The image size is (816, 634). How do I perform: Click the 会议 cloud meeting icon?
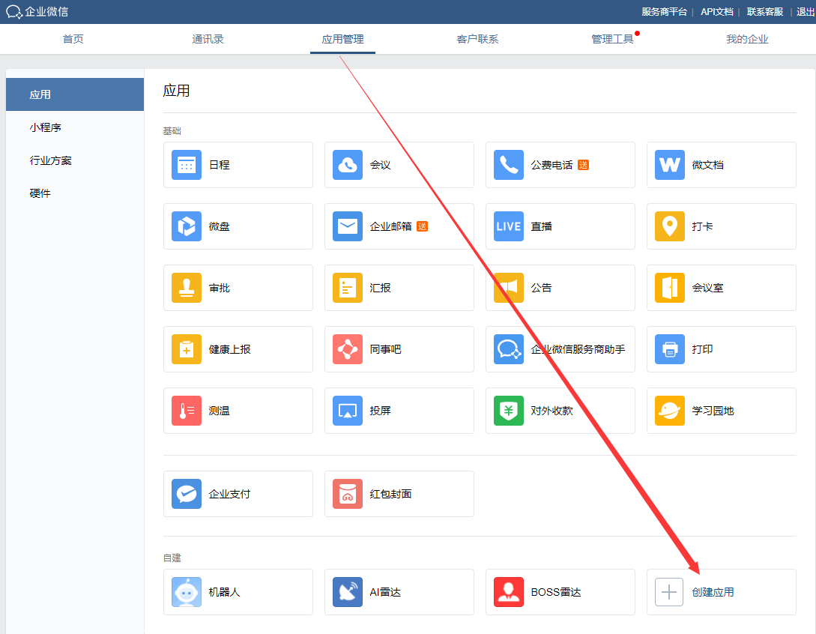click(x=348, y=165)
